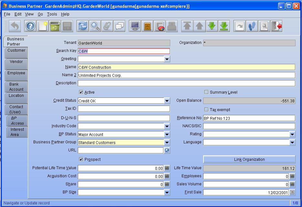Open Report with the chart icon

(x=160, y=26)
